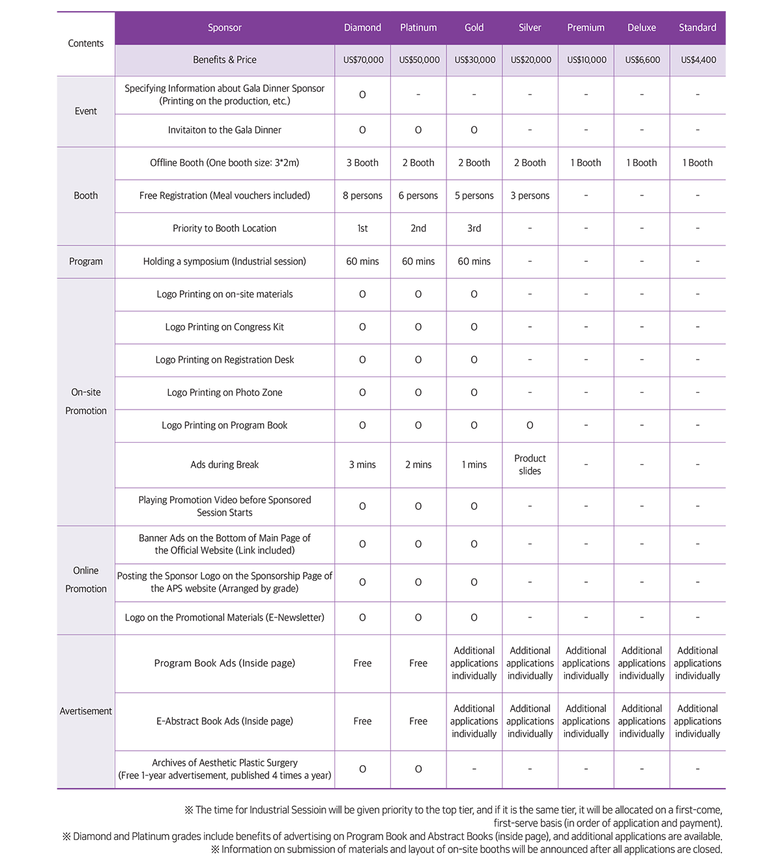Click the Premium column header
782x857 pixels.
click(586, 27)
